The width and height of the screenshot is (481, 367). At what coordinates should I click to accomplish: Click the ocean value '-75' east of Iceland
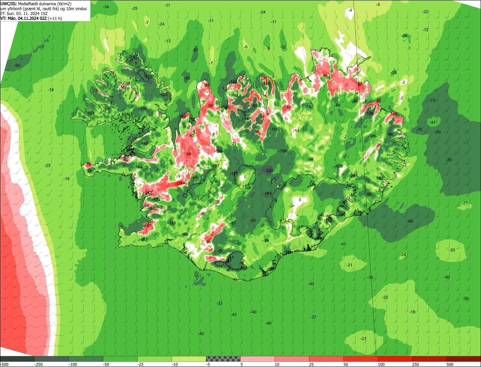coord(419,129)
